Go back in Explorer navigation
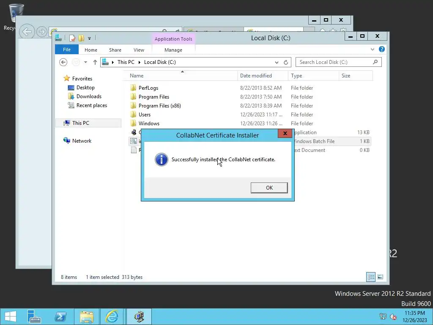433x325 pixels. (x=63, y=62)
